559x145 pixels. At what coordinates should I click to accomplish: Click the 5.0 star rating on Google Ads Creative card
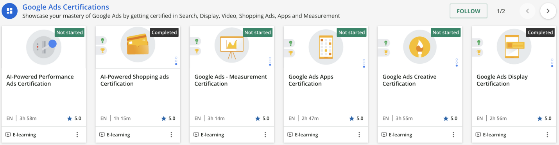[x=450, y=118]
